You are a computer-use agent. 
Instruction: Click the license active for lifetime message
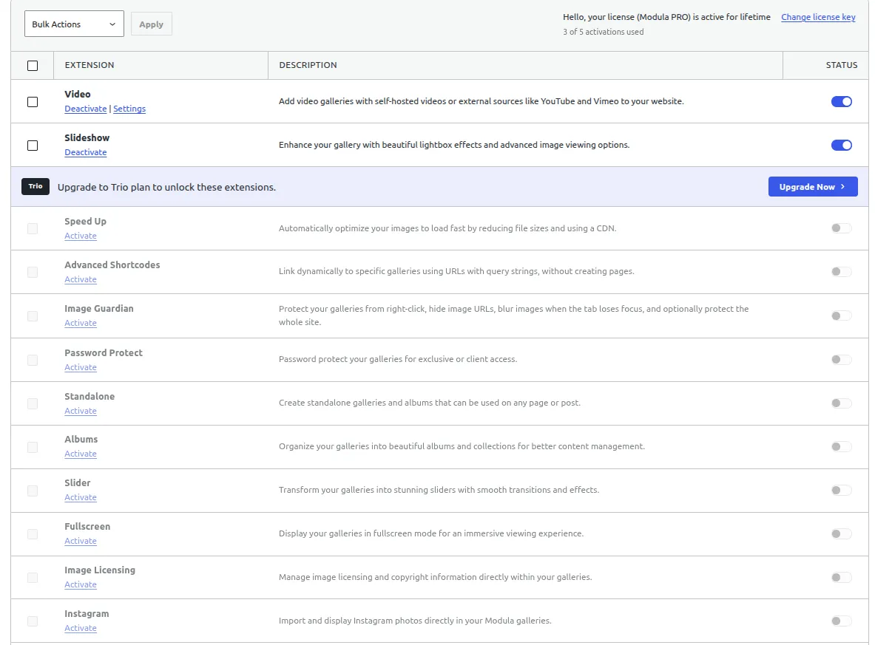pos(666,17)
